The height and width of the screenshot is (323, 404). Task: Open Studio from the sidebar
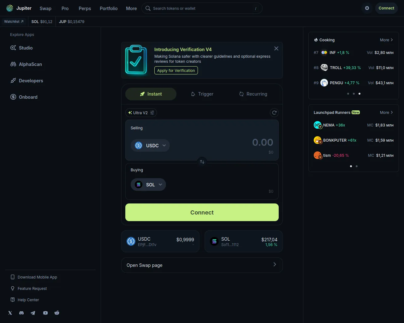pos(21,48)
